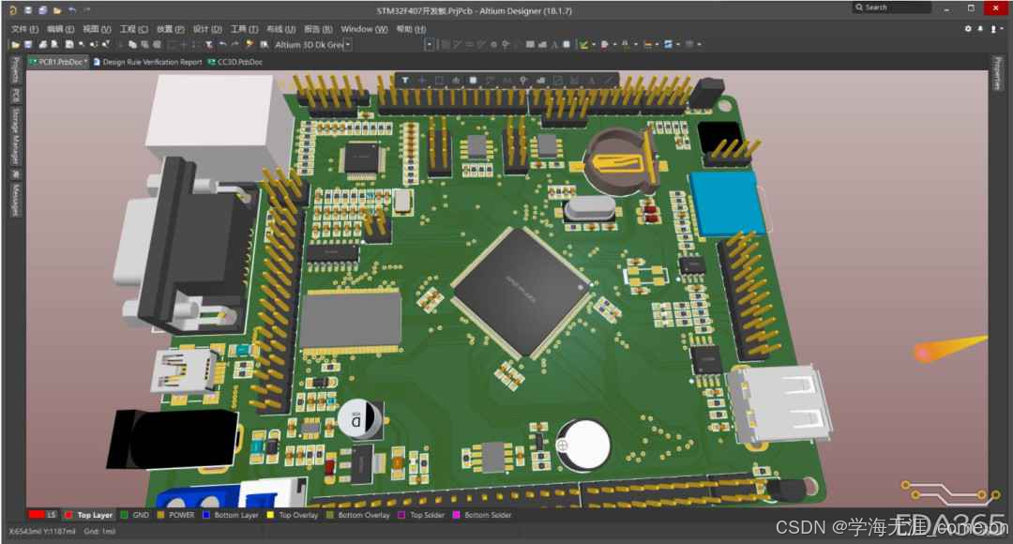
Task: Click the open project icon in title bar
Action: click(57, 10)
